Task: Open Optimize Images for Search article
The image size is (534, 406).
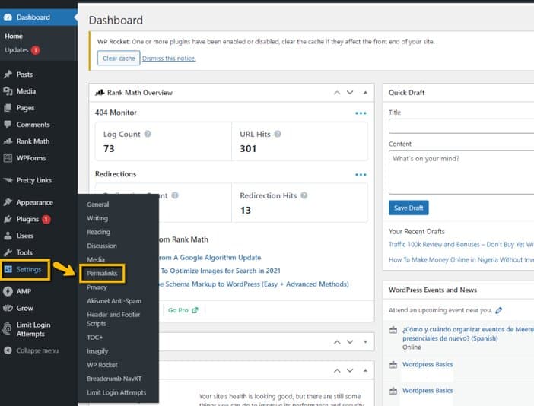Action: [x=221, y=271]
